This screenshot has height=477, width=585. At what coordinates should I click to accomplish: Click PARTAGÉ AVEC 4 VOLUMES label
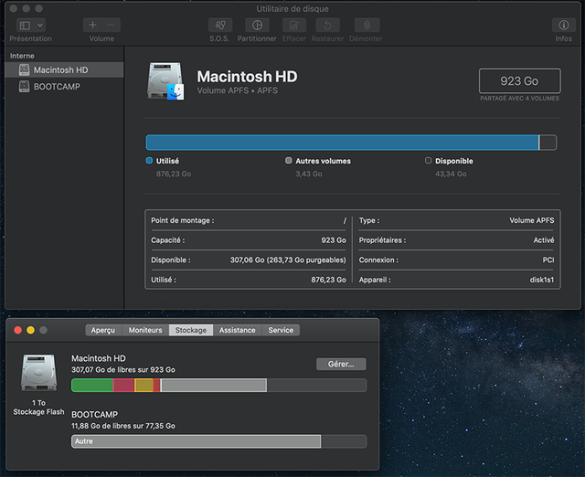[x=520, y=99]
